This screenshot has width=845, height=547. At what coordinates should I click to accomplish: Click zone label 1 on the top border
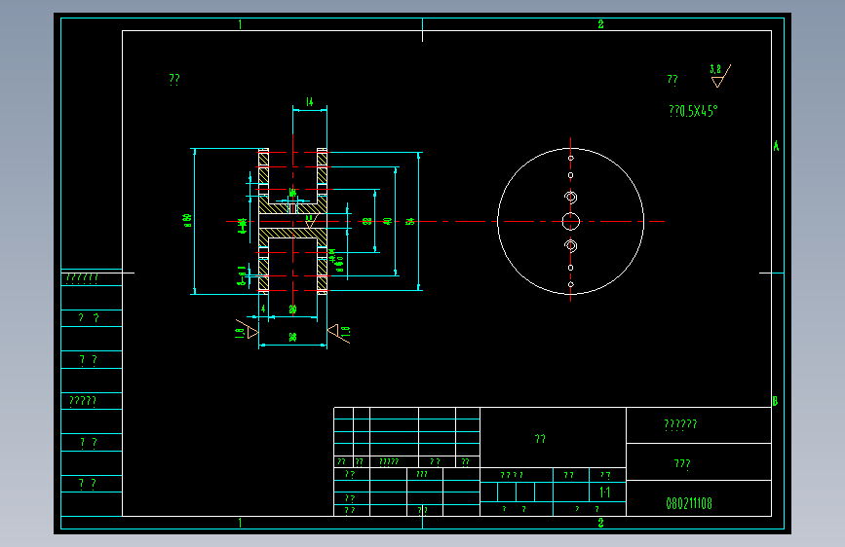(x=240, y=24)
